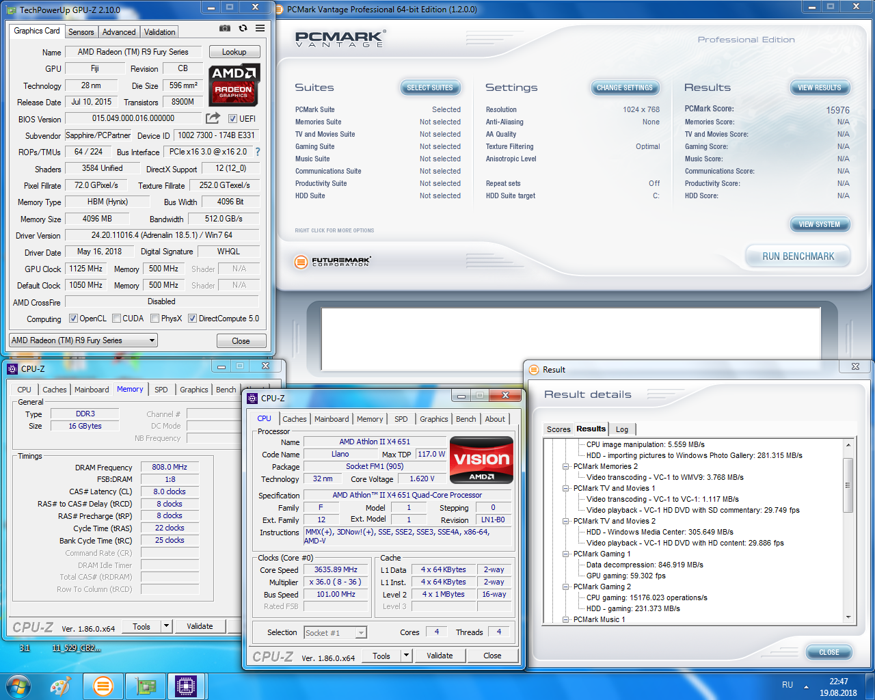Screen dimensions: 875x700
Task: Click Validate in back CPU-Z window
Action: click(x=200, y=626)
